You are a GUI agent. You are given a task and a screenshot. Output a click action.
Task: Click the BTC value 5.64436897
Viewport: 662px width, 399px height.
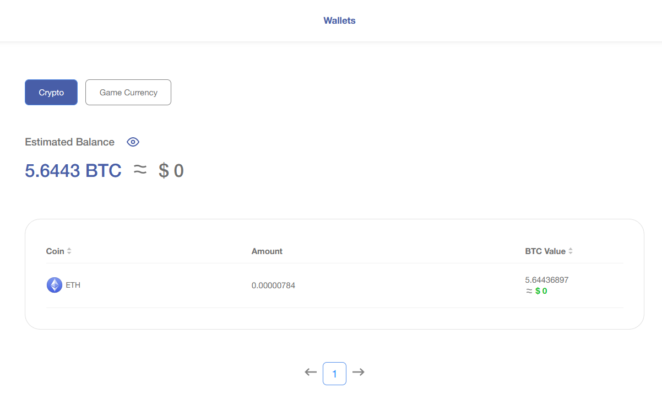(547, 280)
